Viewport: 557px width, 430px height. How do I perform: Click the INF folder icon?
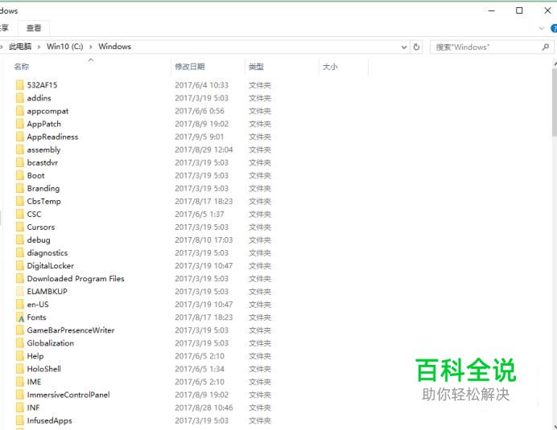pos(20,407)
